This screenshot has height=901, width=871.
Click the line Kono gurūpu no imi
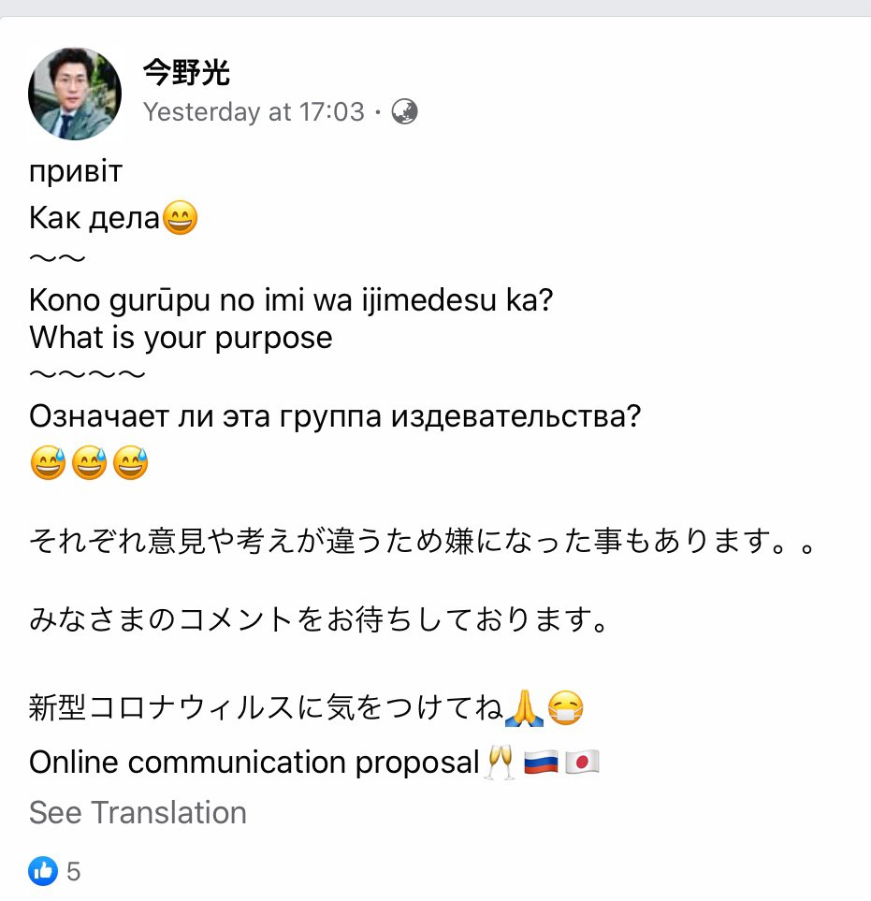[x=290, y=303]
